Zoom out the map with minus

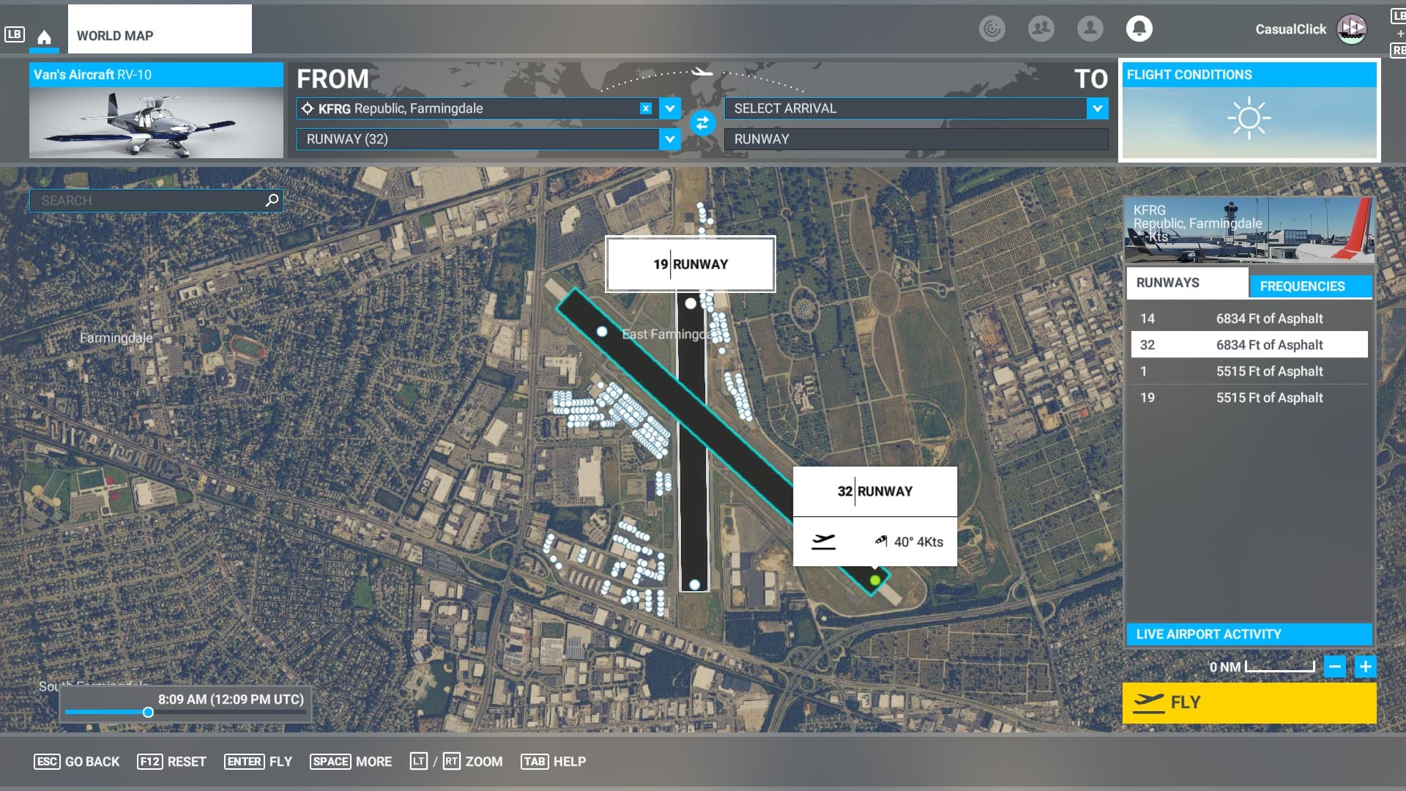(1334, 666)
